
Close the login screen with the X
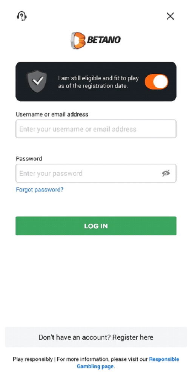tap(170, 16)
